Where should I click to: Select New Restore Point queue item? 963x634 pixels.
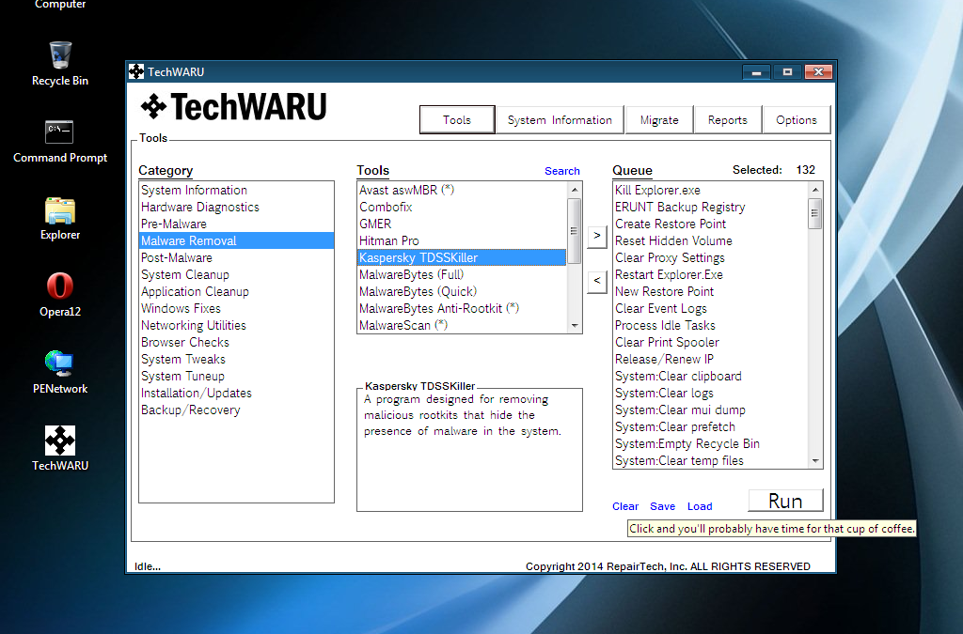(x=711, y=291)
